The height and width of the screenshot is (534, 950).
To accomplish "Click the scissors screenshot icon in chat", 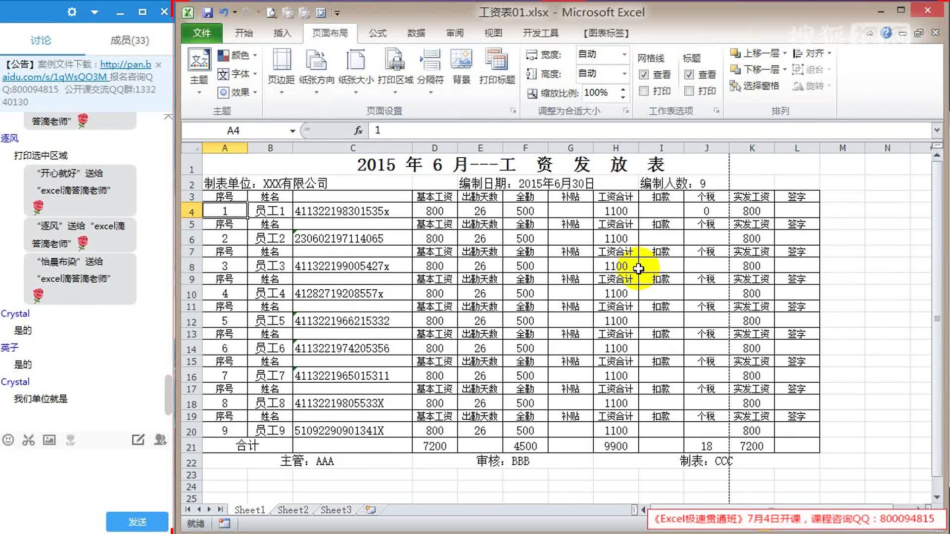I will pos(28,440).
